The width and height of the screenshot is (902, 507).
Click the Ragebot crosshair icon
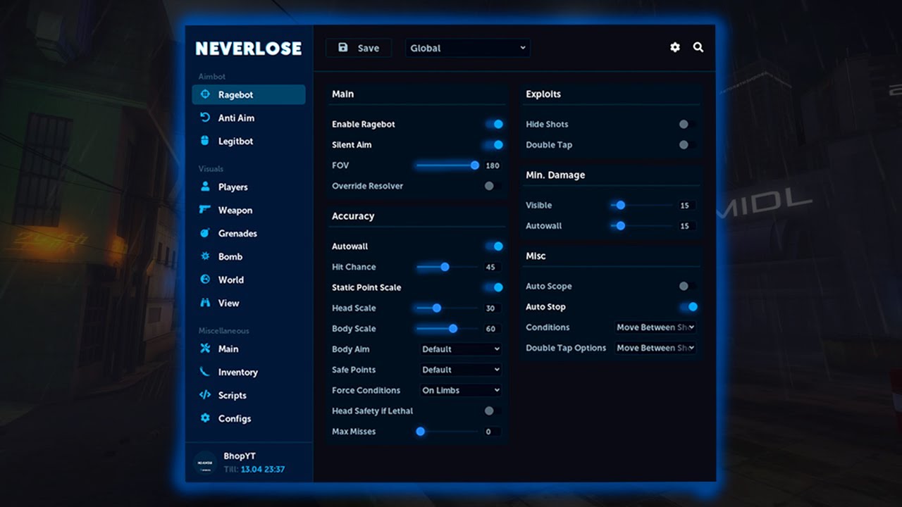205,94
